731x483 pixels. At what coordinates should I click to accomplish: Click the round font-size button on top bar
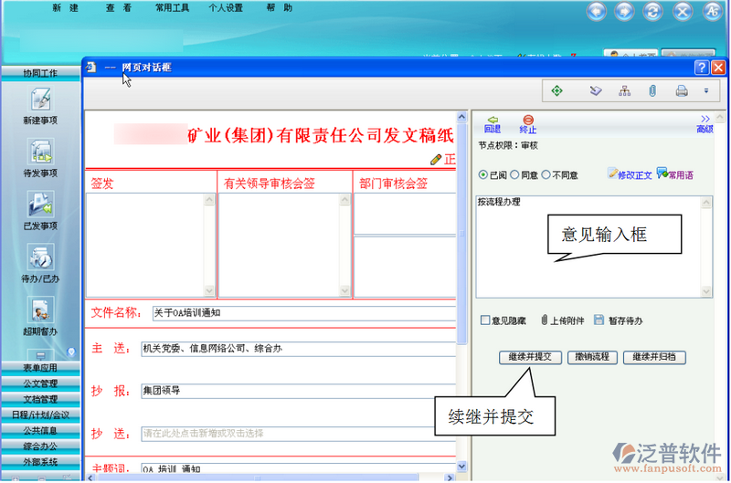click(713, 12)
